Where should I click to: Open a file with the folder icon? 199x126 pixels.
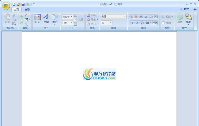coord(18,4)
